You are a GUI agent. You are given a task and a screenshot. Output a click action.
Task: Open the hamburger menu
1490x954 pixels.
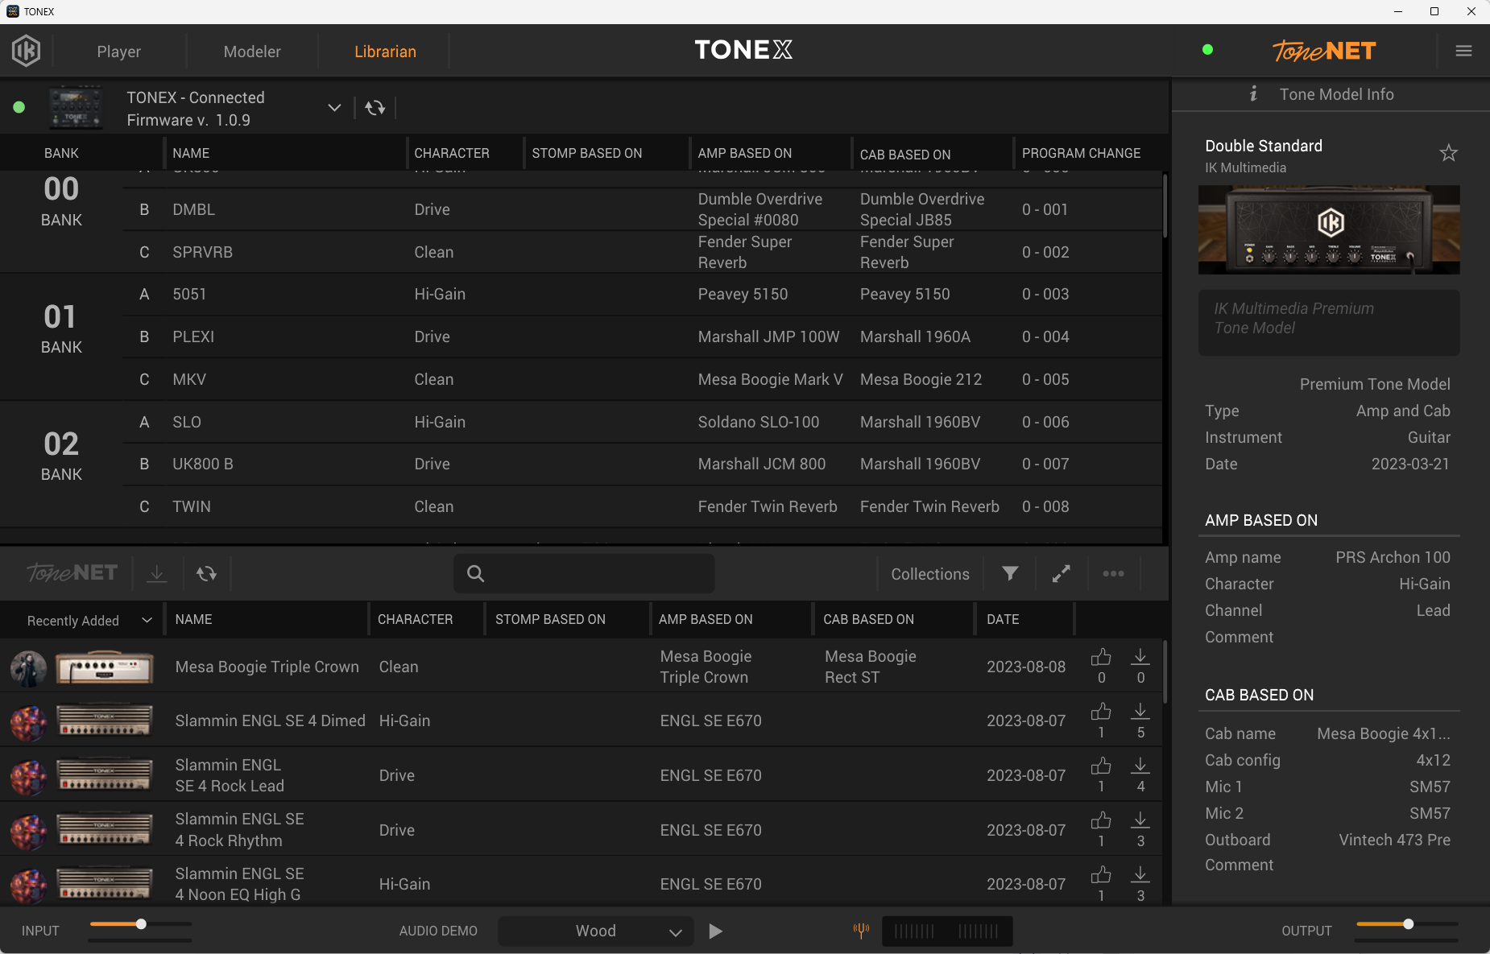(1463, 51)
